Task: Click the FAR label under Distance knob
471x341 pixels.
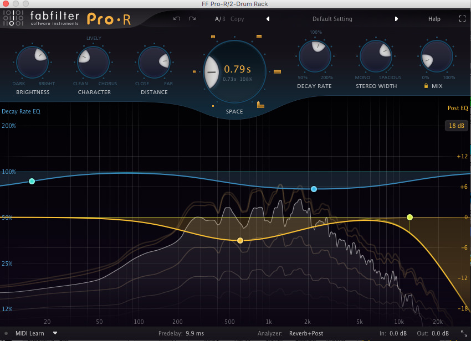Action: coord(168,84)
